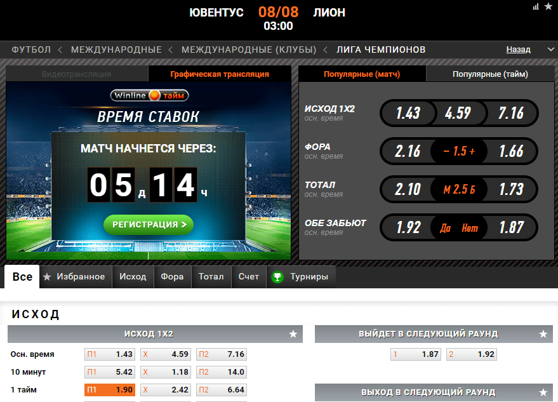Expand the breadcrumb dropdown arrow beside Назад
The width and height of the screenshot is (558, 402).
550,50
